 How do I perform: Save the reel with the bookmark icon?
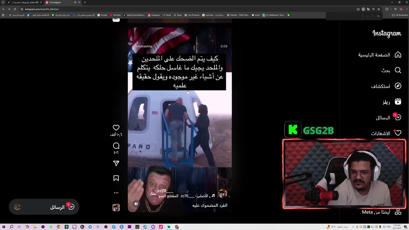tap(116, 178)
